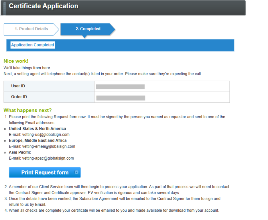Image resolution: width=268 pixels, height=220 pixels.
Task: Click the United States & North America label
Action: pyautogui.click(x=37, y=129)
